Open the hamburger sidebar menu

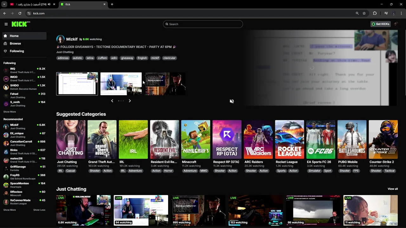coord(6,24)
